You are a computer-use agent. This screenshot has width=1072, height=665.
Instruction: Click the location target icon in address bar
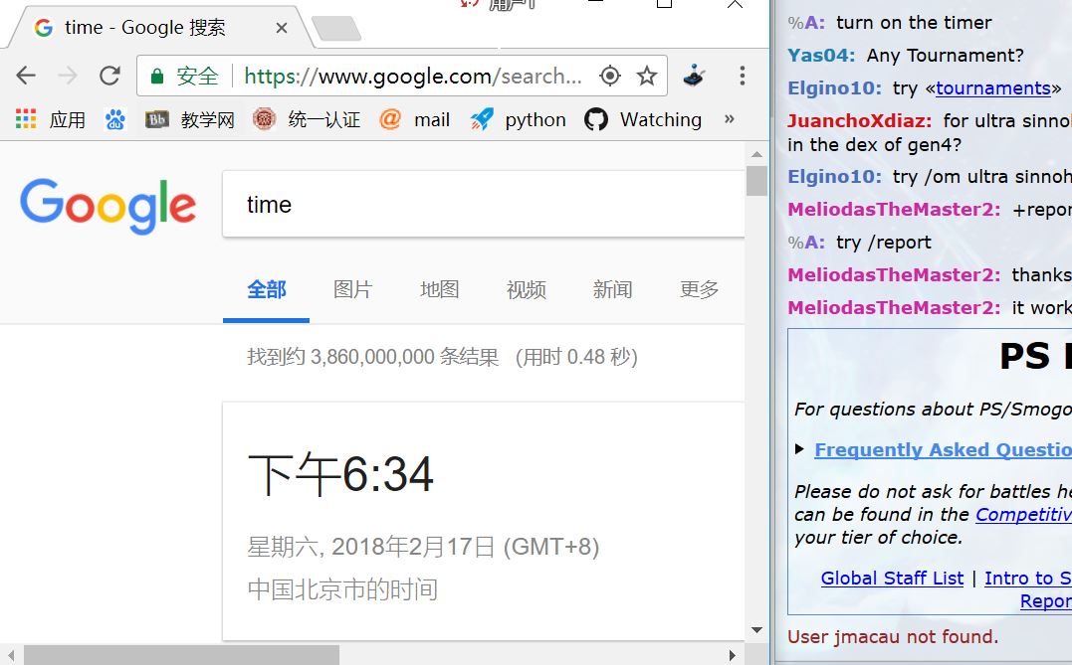tap(610, 76)
